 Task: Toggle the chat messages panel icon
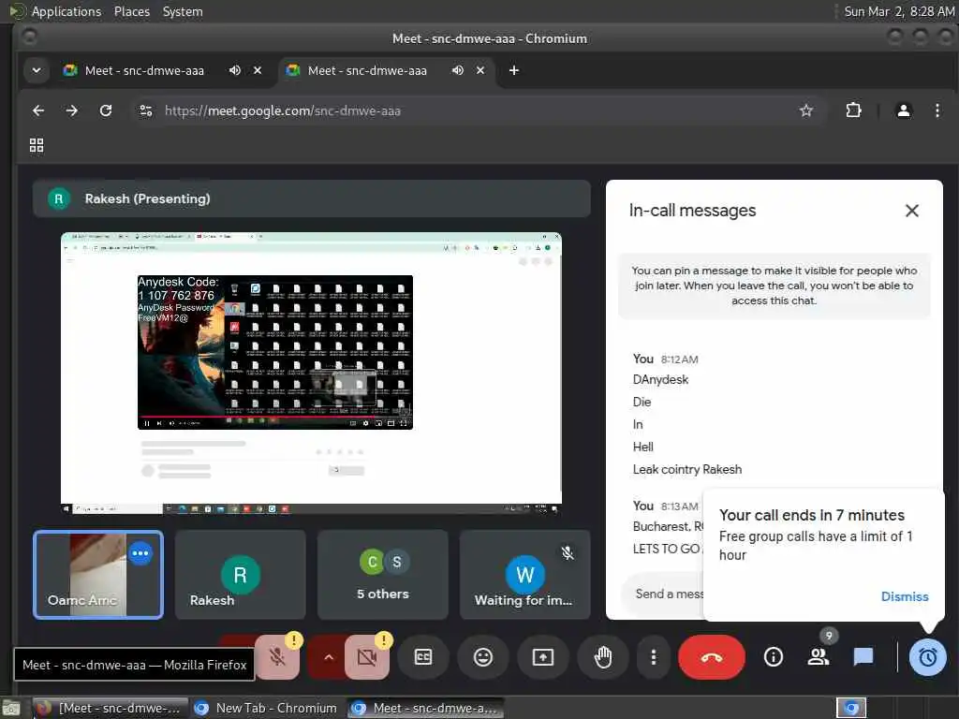[863, 657]
